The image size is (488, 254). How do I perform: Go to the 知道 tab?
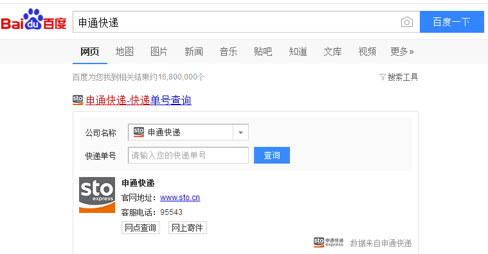[x=298, y=51]
